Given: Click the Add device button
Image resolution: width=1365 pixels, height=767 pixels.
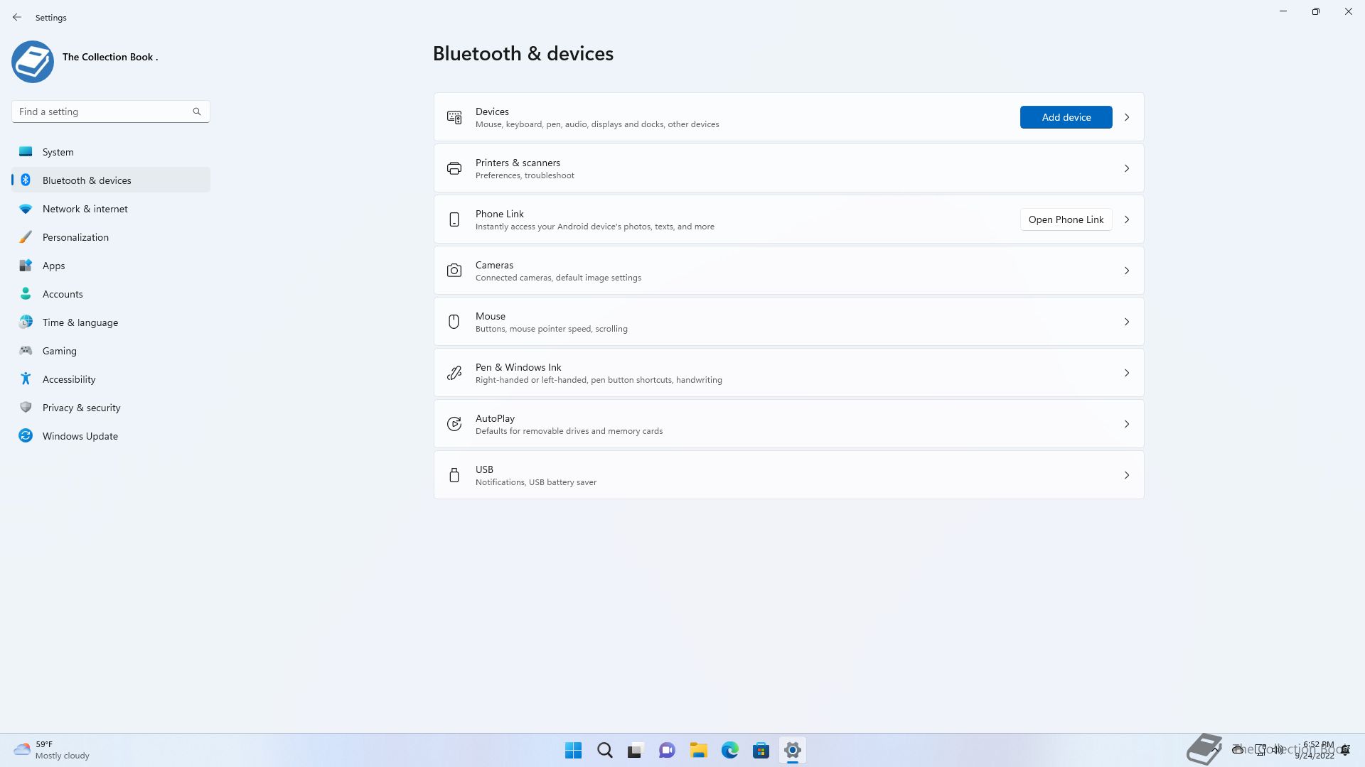Looking at the screenshot, I should 1066,117.
